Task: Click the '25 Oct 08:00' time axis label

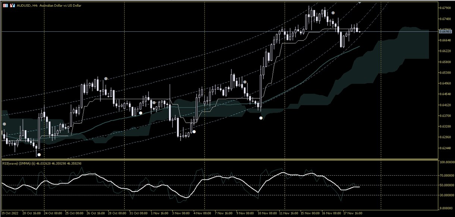Action: click(x=74, y=214)
